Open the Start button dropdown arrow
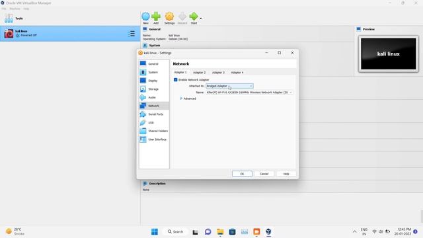Image resolution: width=423 pixels, height=238 pixels. click(x=201, y=19)
